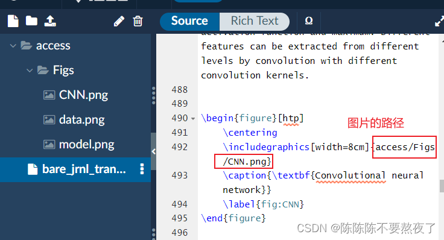Click the '/CNN.png}' path text on wrapped line
444x240 pixels.
click(247, 162)
